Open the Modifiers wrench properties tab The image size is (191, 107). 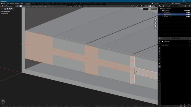click(159, 67)
